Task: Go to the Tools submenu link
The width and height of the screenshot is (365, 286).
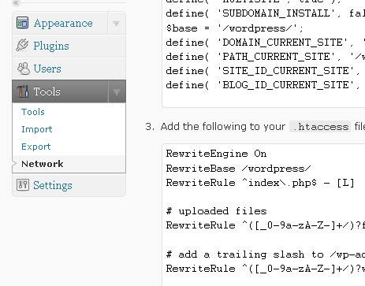Action: (x=33, y=112)
